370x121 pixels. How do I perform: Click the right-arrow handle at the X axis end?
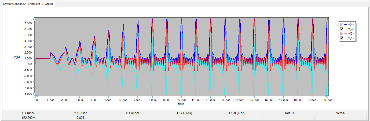pos(327,96)
